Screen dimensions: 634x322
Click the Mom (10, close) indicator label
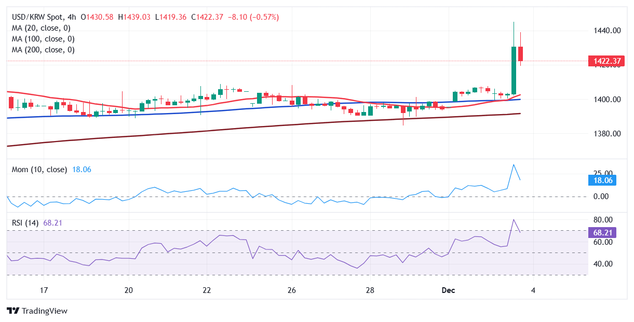tap(39, 170)
